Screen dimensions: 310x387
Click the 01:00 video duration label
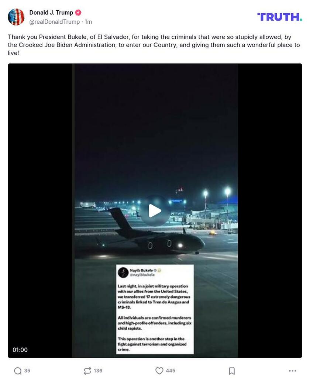(20, 350)
